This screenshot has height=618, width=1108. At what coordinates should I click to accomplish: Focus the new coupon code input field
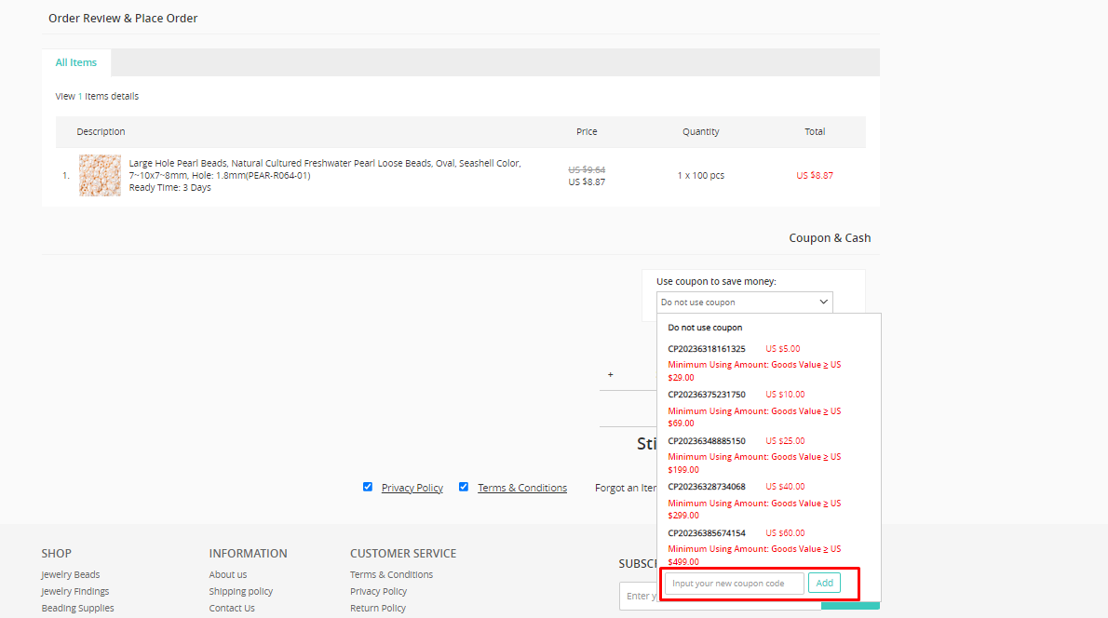coord(735,584)
